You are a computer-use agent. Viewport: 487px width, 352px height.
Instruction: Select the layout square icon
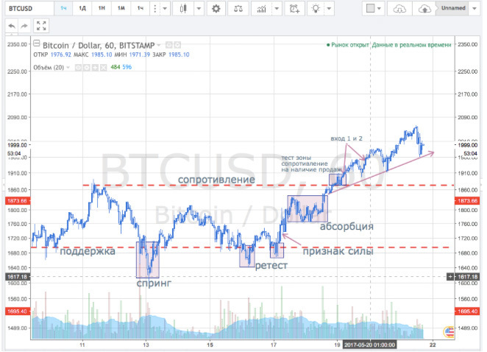(370, 8)
